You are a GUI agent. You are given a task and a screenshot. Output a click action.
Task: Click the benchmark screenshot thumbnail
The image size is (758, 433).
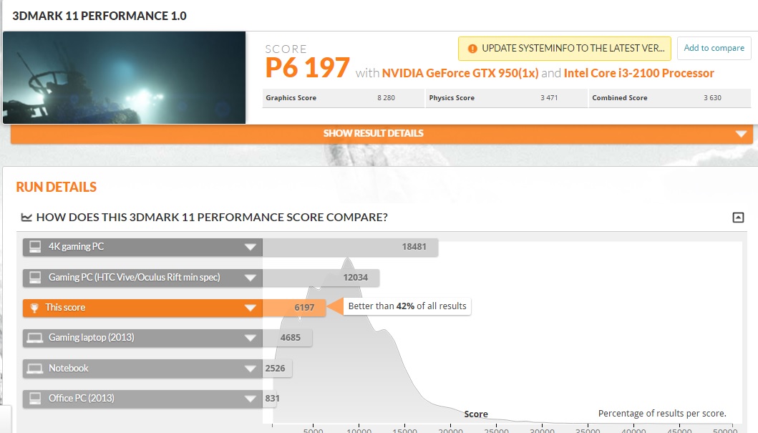(x=125, y=77)
